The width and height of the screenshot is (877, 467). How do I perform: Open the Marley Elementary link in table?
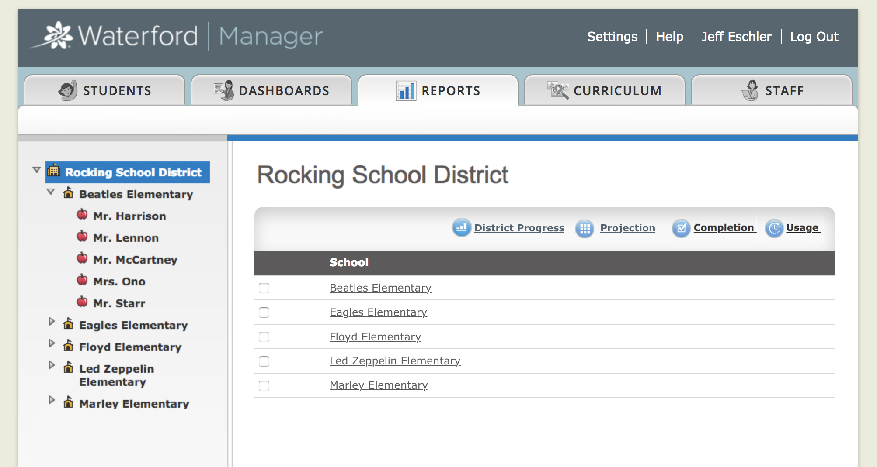point(379,385)
